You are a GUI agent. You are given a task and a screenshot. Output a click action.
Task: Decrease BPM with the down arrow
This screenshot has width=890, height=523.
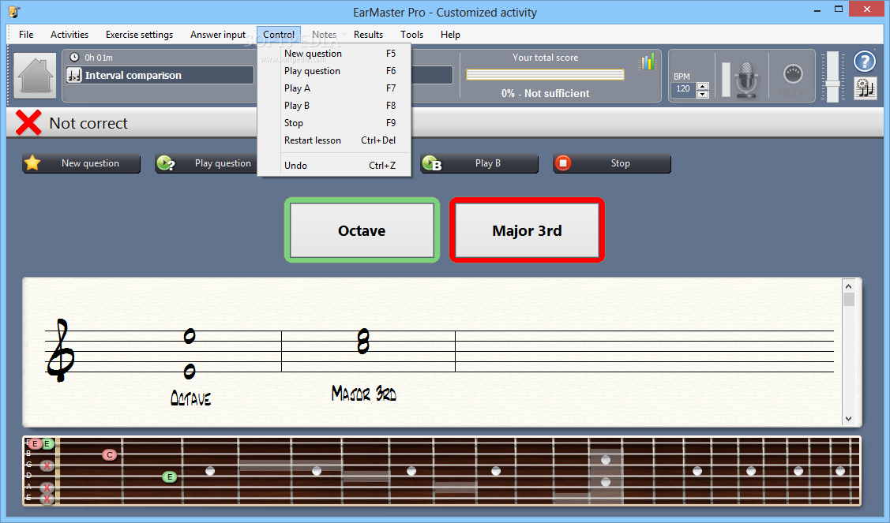(x=703, y=94)
